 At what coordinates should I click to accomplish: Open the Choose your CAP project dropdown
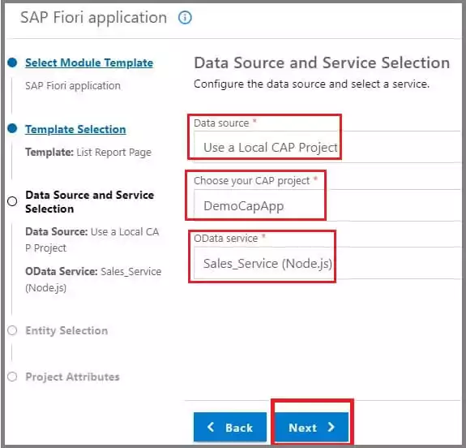[327, 205]
